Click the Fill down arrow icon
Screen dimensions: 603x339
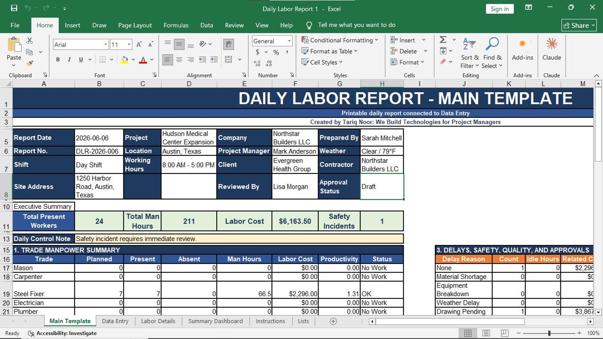tap(443, 51)
